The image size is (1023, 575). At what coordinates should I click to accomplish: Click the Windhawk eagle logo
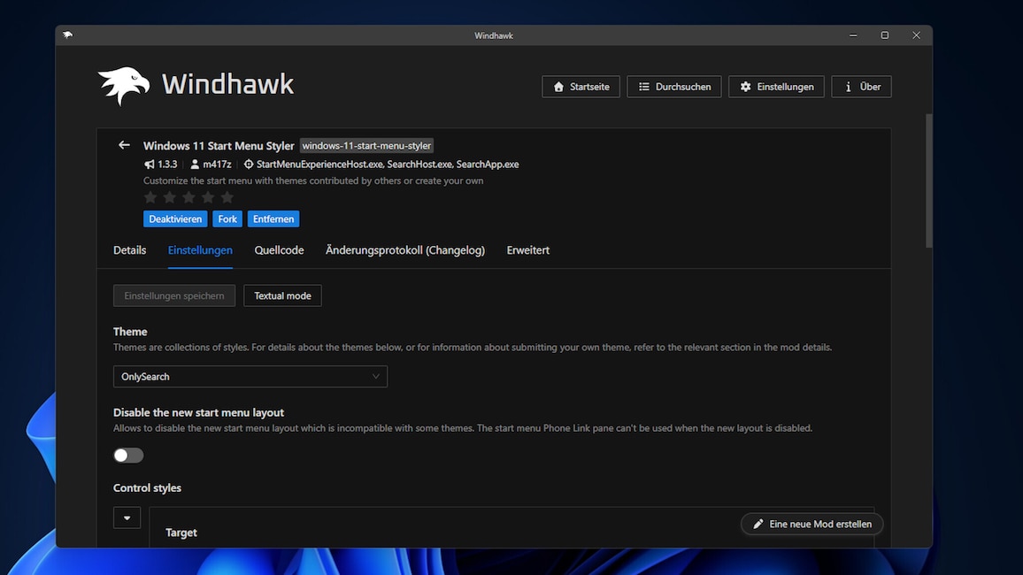(124, 86)
